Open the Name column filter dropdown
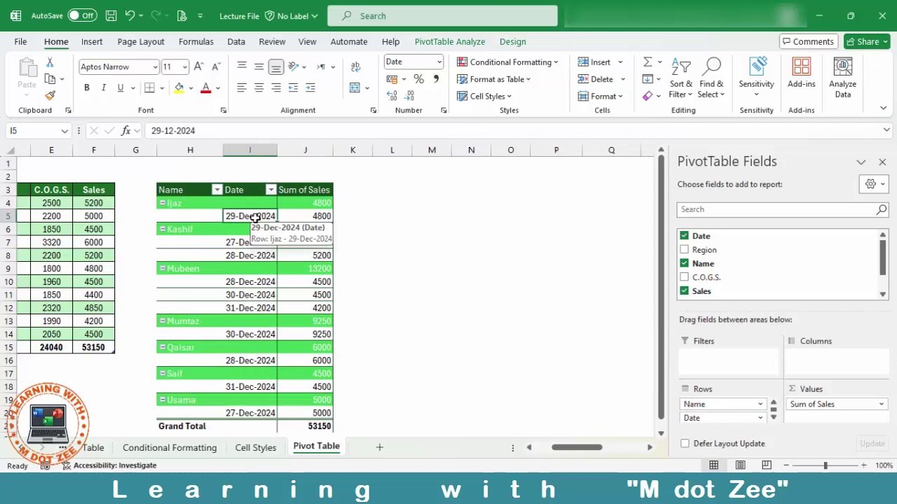Screen dimensions: 897x504 pos(217,190)
